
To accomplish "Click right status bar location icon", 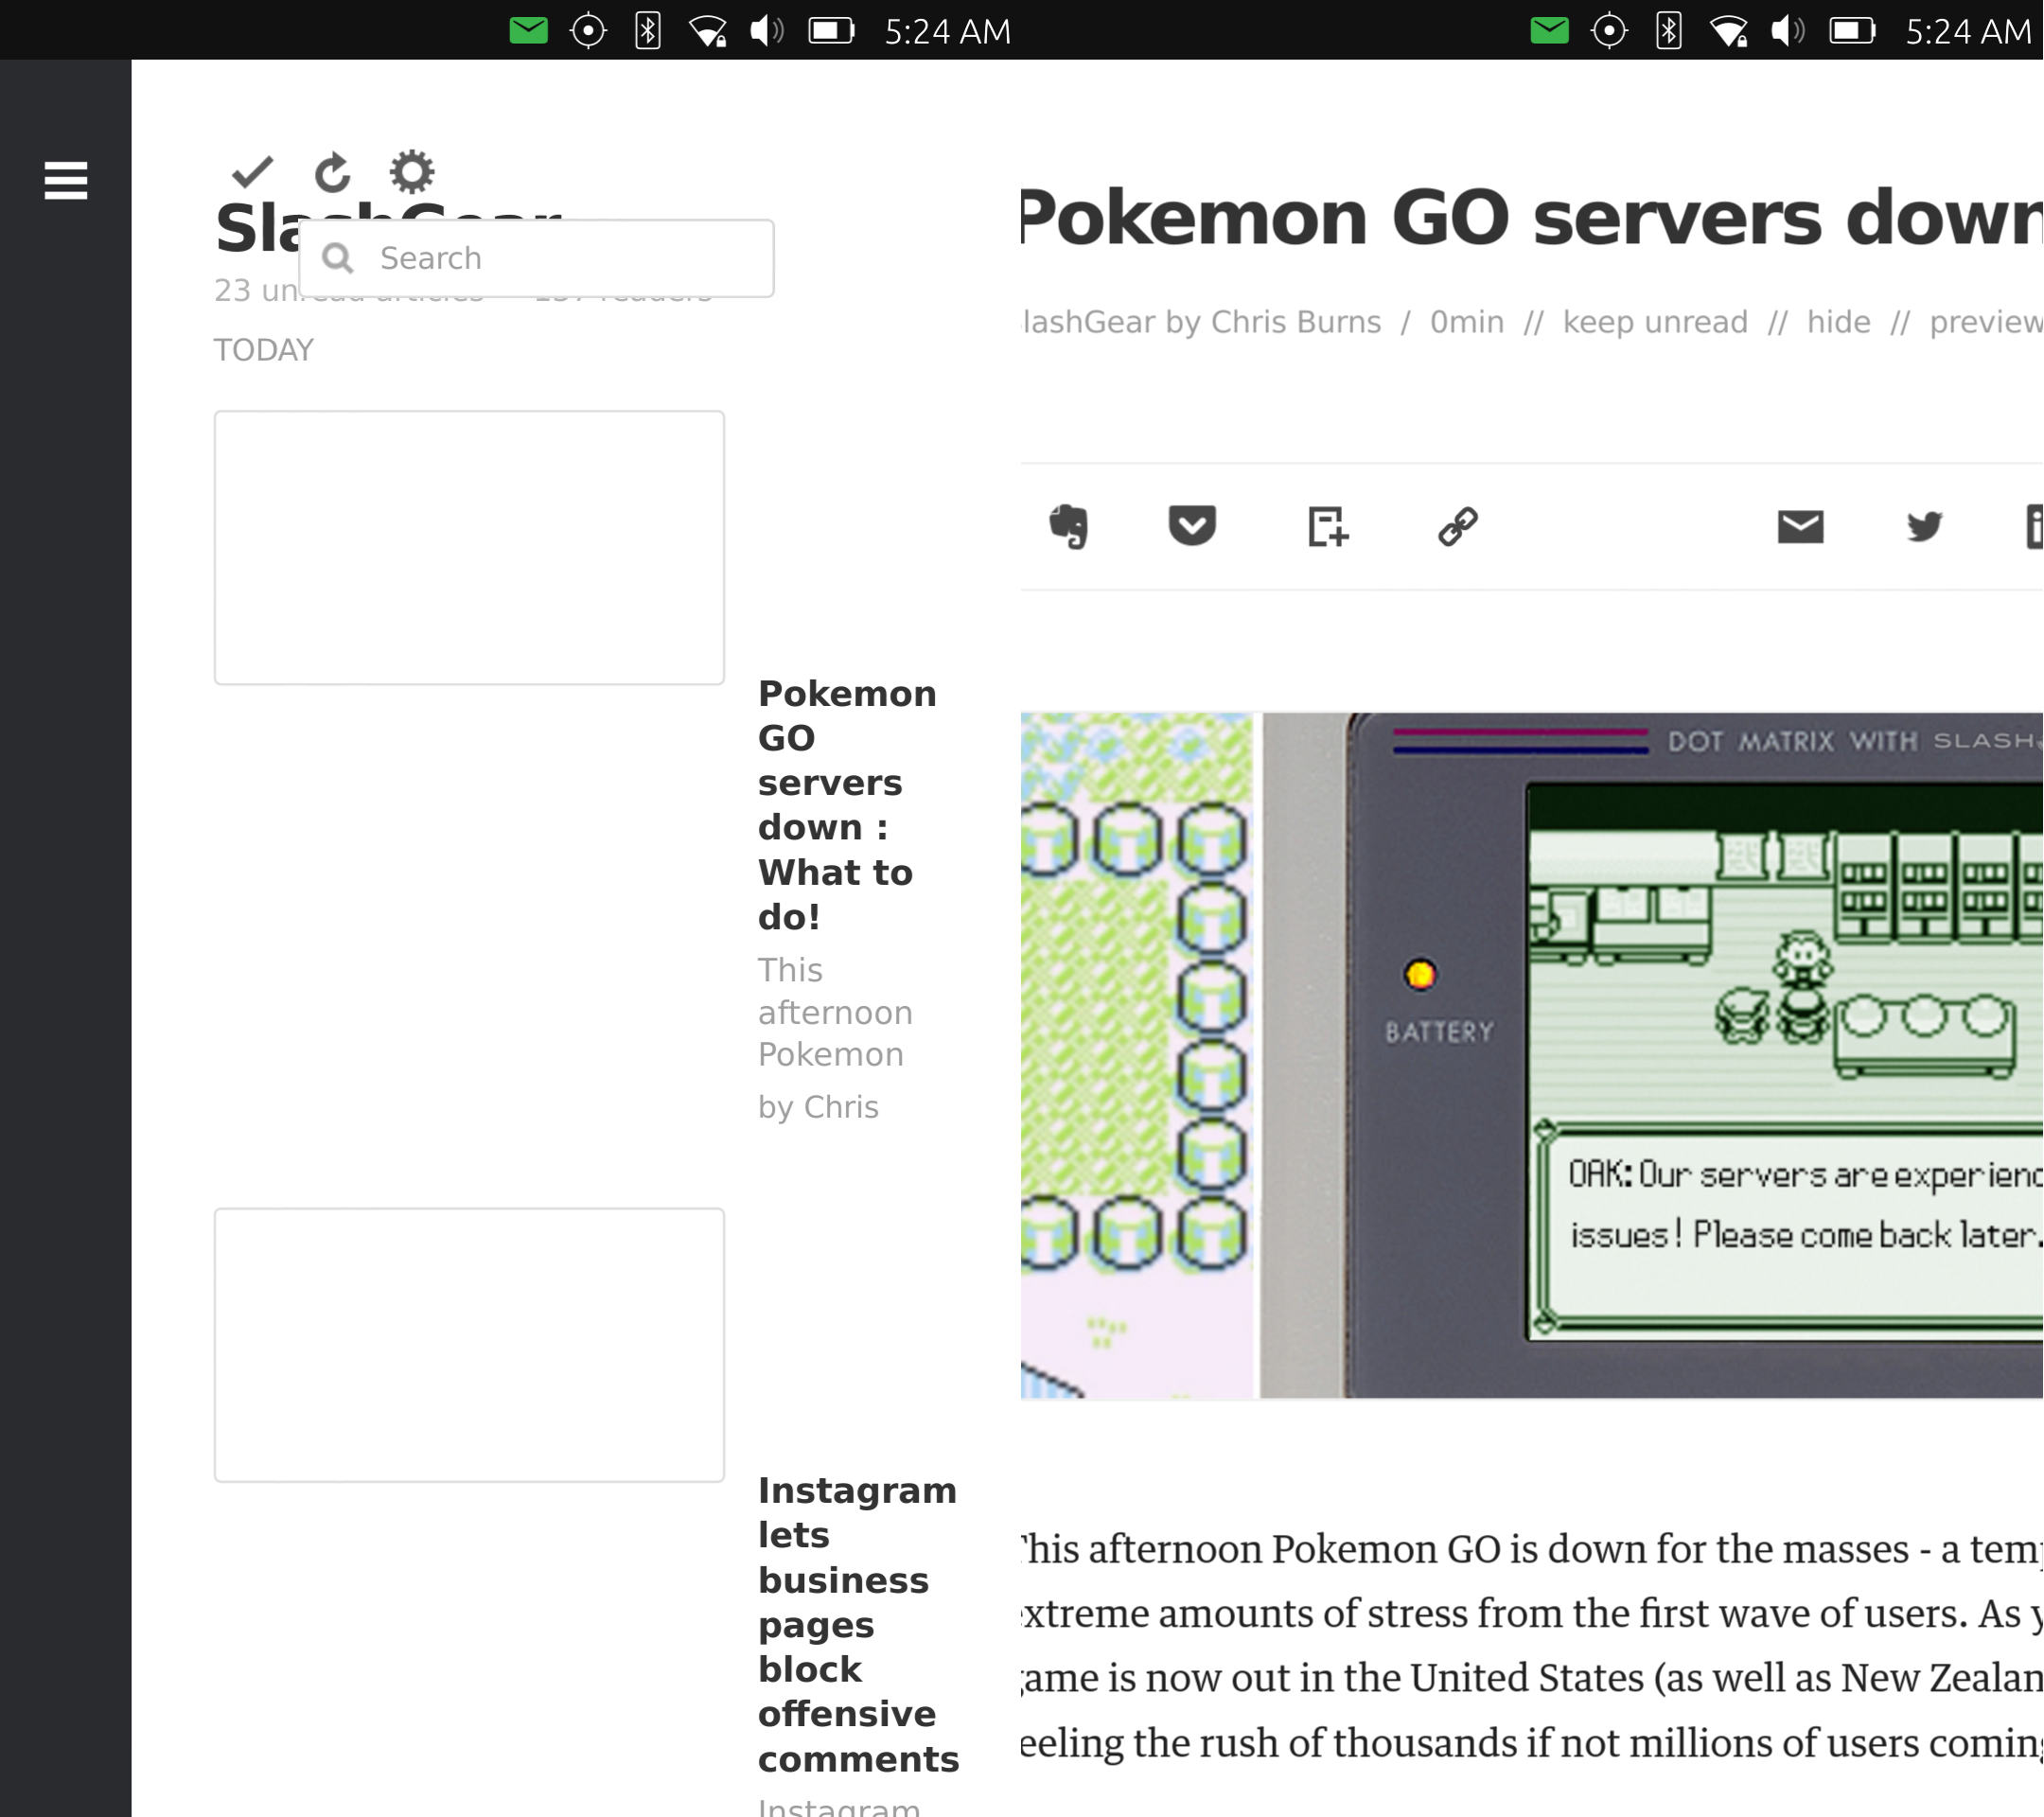I will [1609, 31].
